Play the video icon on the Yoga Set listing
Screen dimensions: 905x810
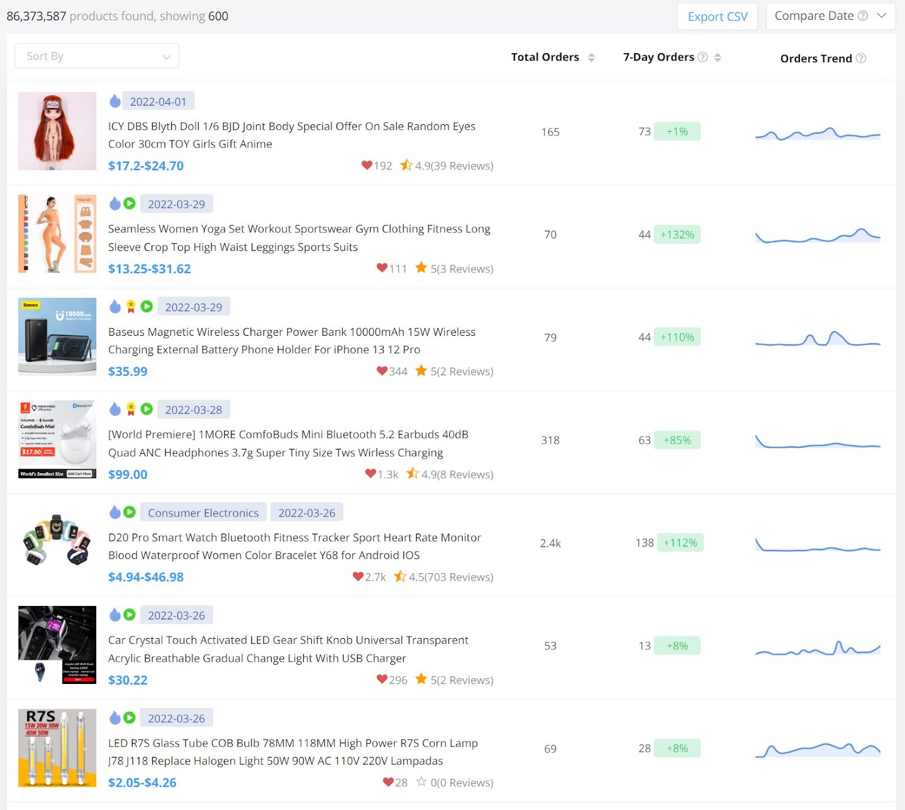pos(129,203)
